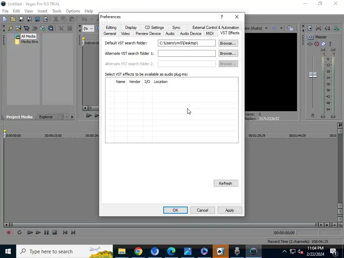Click the green Insert FX icon in Mixer

(x=336, y=28)
